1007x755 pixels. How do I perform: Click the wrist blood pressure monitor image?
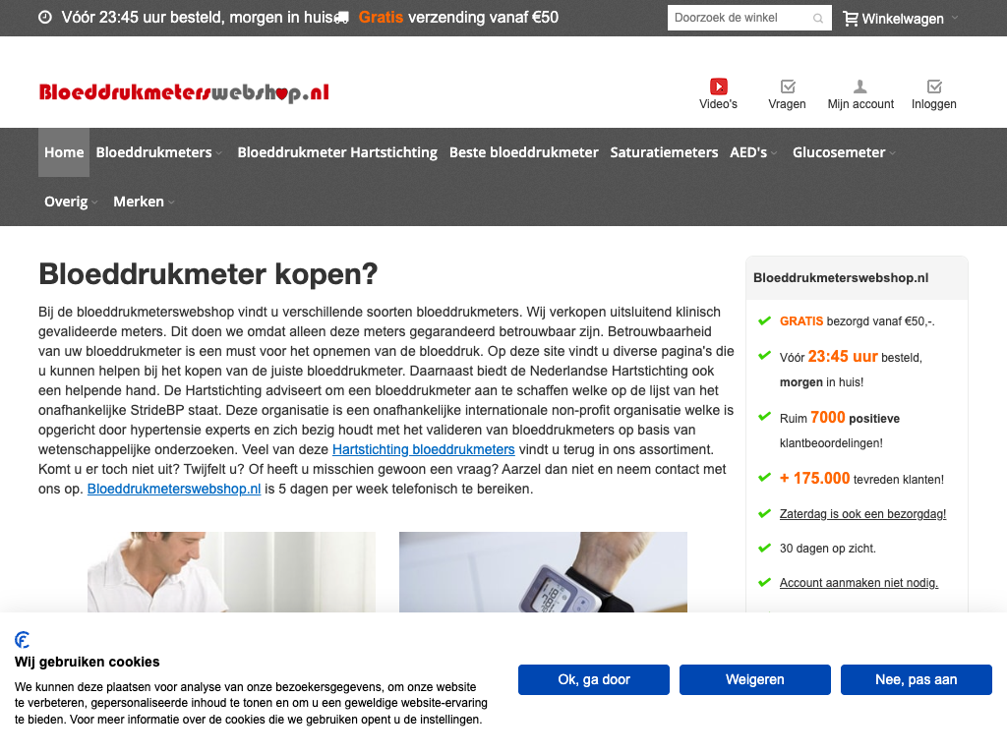(x=543, y=575)
